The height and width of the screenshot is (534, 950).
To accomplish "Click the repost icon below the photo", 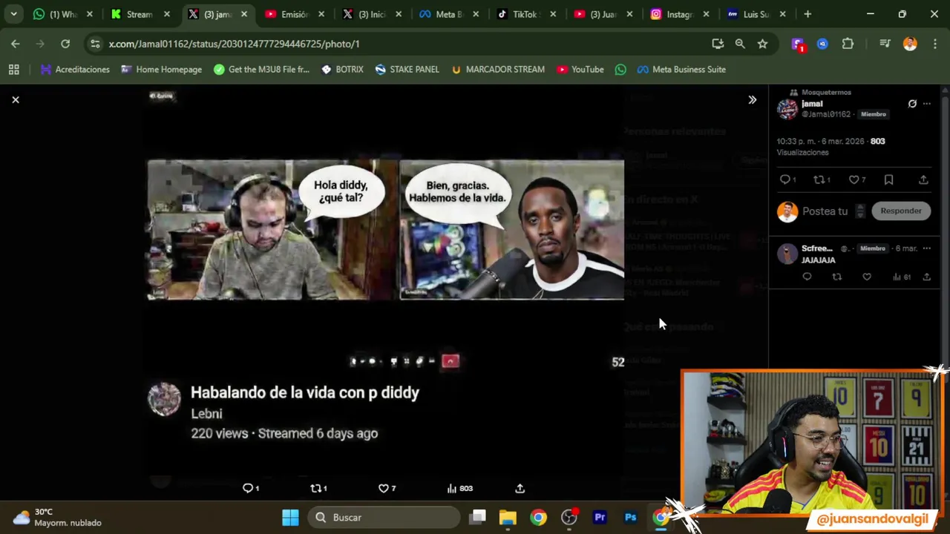I will (318, 488).
